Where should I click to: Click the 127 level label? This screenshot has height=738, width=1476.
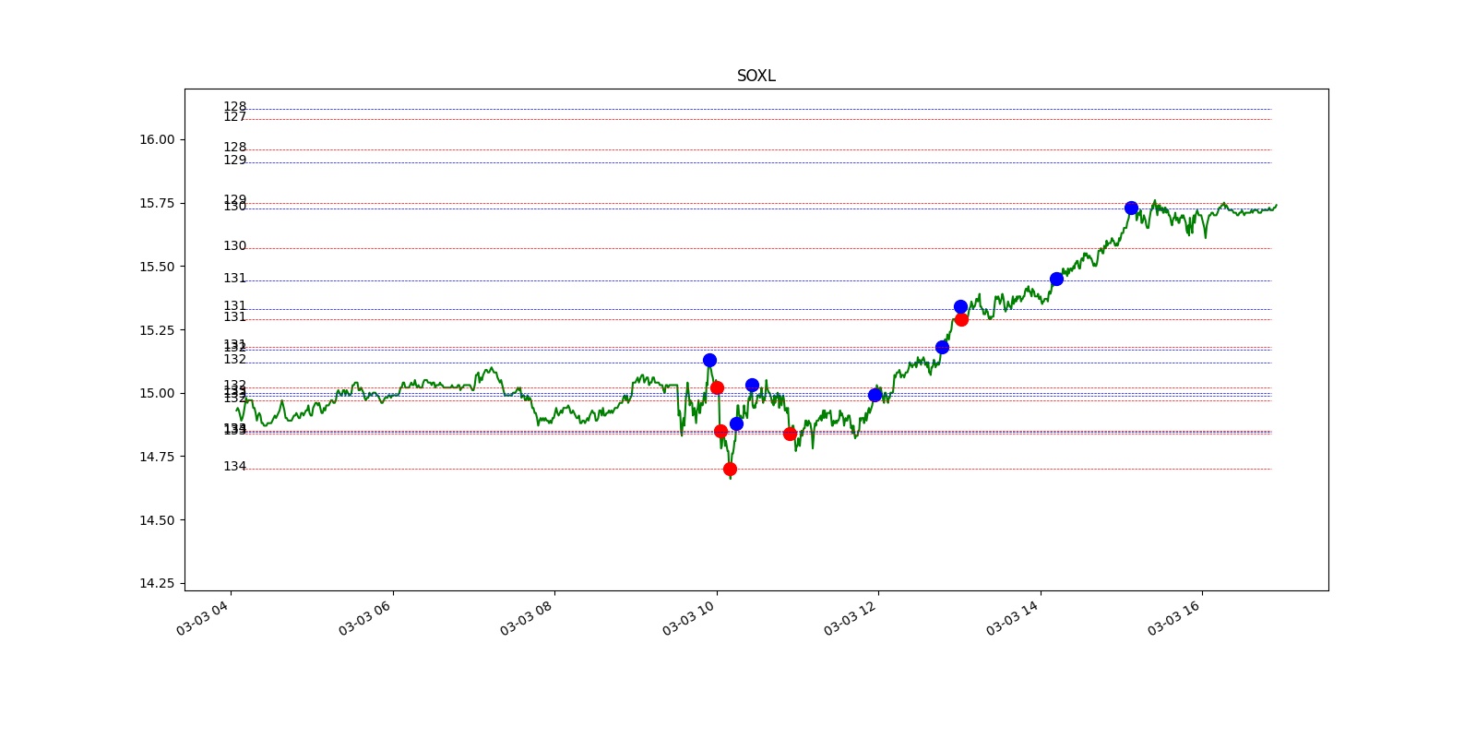(234, 117)
